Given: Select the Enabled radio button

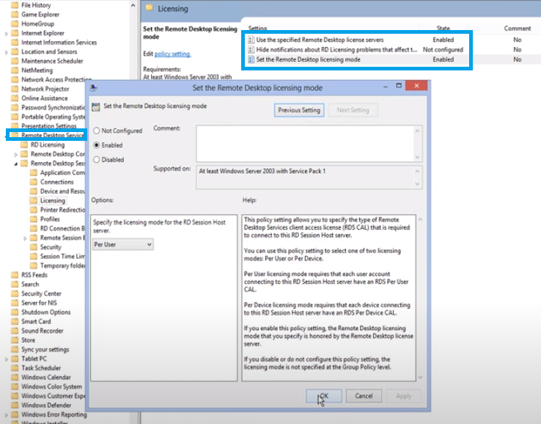Looking at the screenshot, I should point(97,145).
